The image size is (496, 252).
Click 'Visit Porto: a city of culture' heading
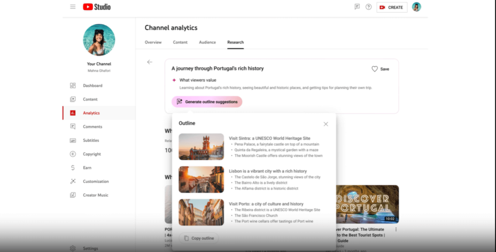[266, 204]
